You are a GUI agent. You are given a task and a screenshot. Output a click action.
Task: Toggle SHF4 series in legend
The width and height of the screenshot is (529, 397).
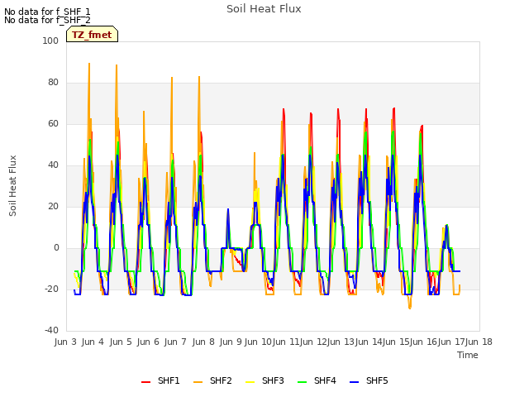tap(317, 380)
